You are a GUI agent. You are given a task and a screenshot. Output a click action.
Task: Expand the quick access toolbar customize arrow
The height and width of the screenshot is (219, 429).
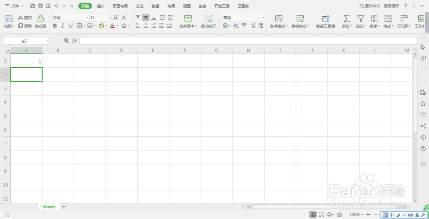pos(72,6)
